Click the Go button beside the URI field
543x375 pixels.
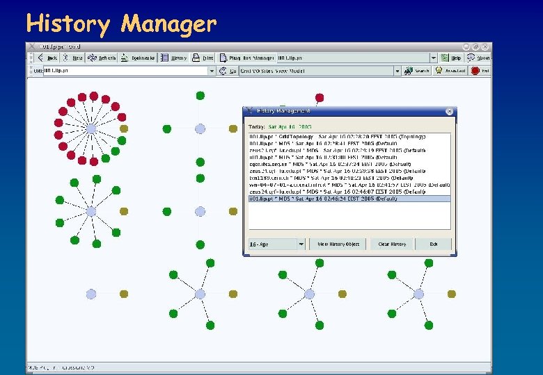click(228, 71)
